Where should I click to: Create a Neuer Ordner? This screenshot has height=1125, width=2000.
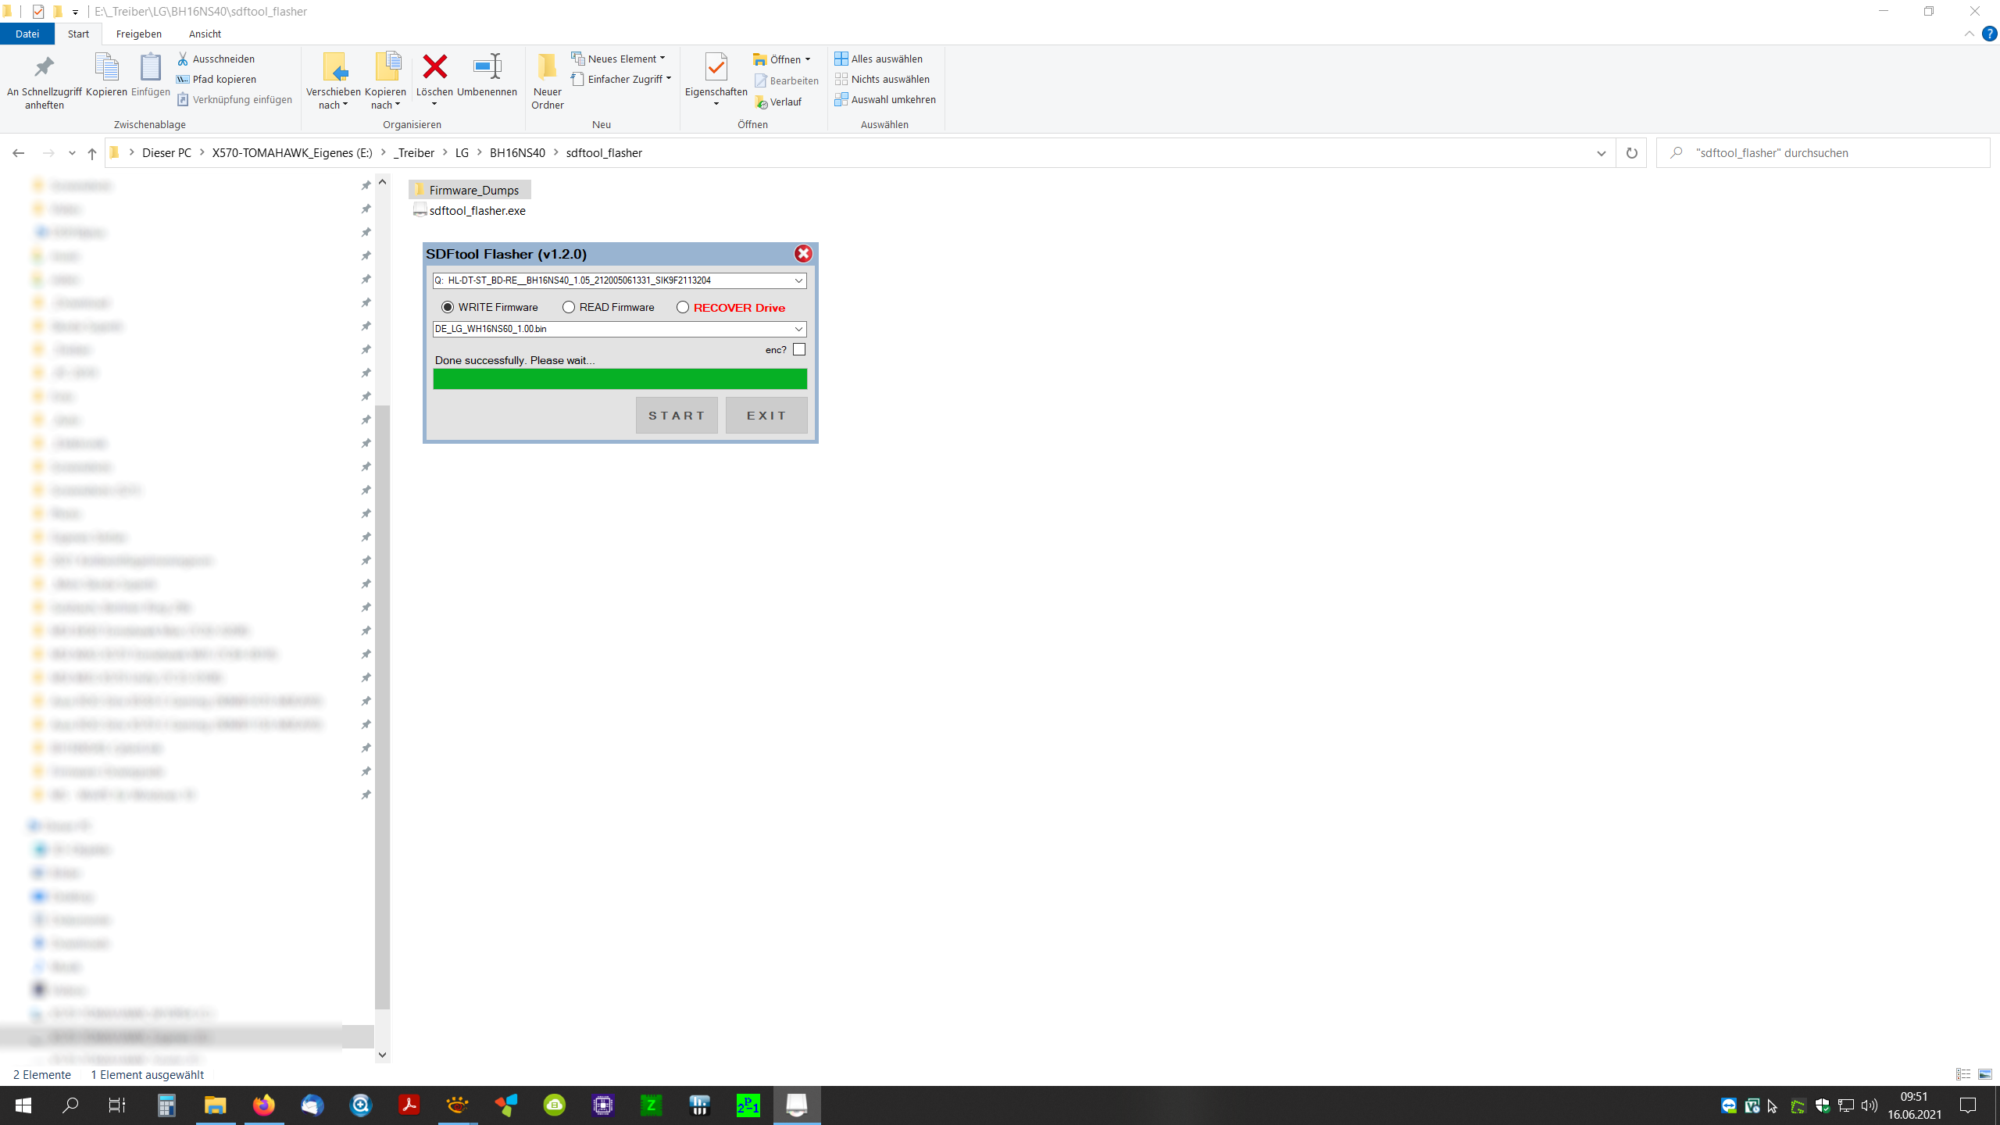(x=548, y=81)
